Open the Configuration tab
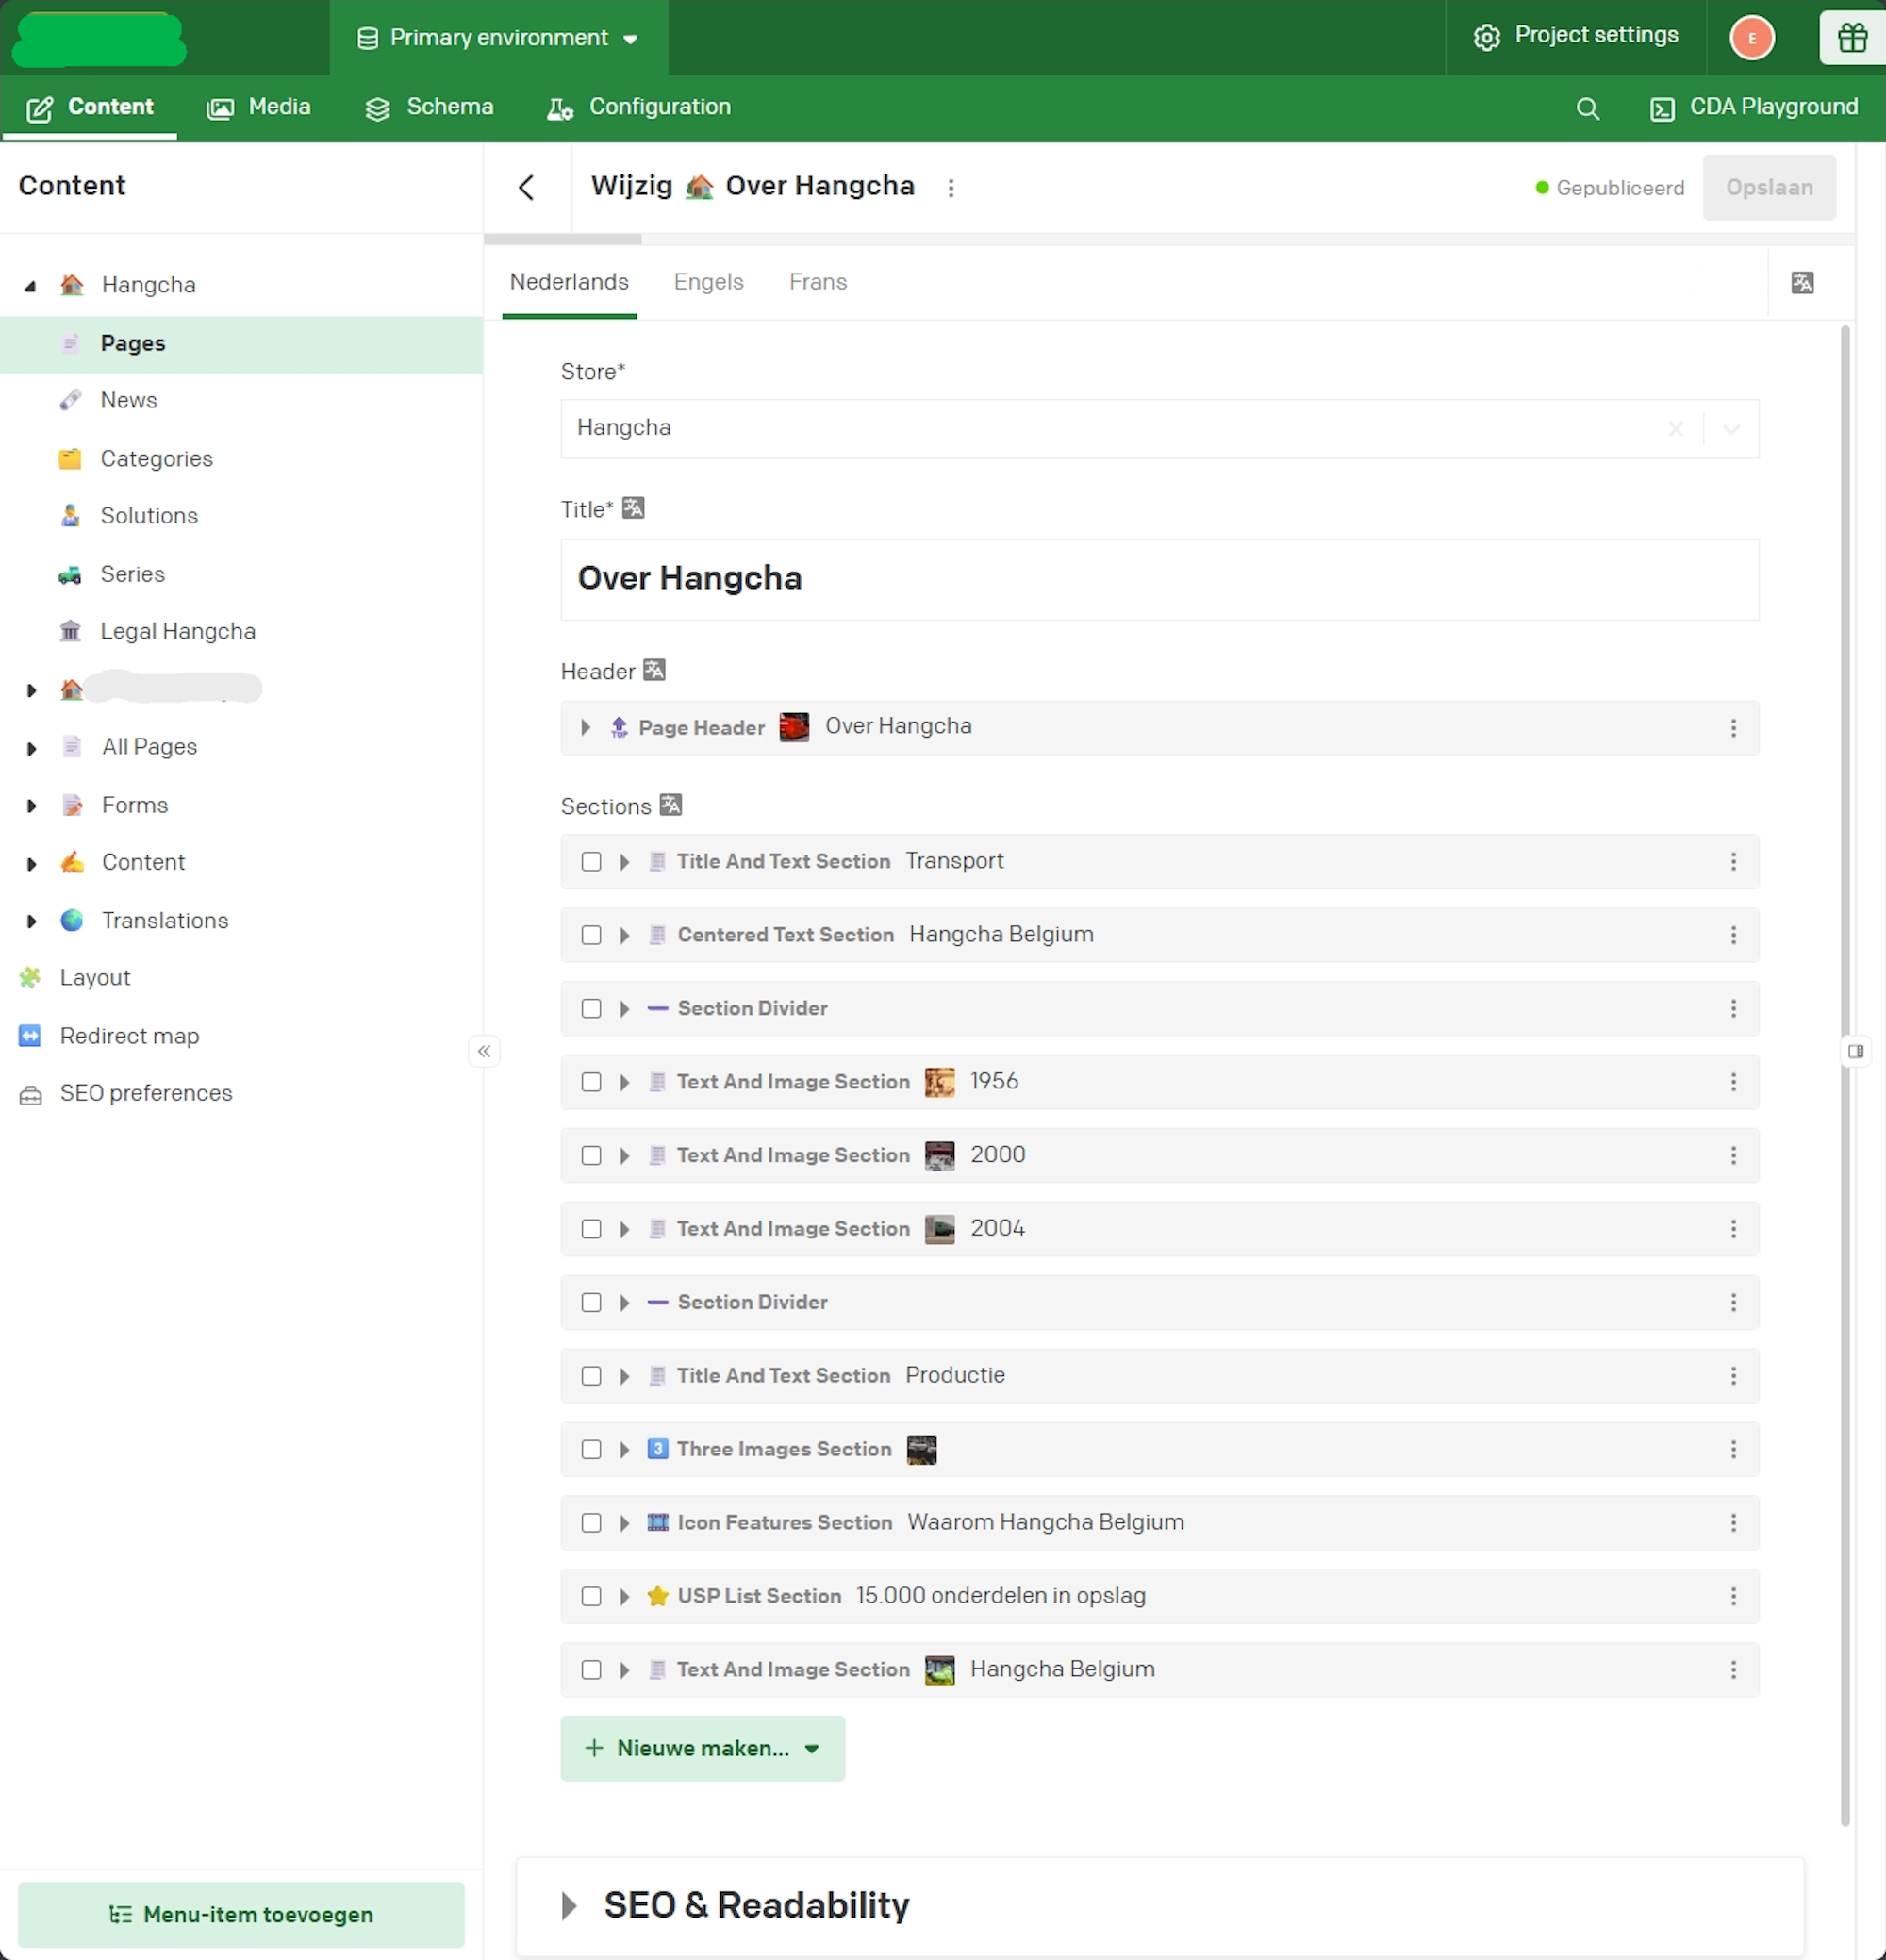 click(x=639, y=107)
